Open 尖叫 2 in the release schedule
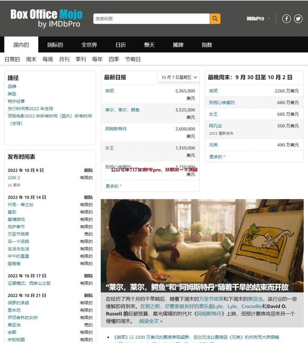The height and width of the screenshot is (343, 308). (14, 178)
